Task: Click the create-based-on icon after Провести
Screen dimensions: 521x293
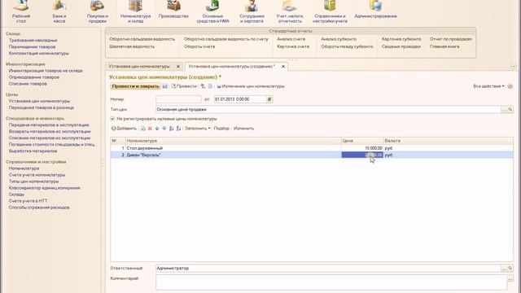Action: [203, 86]
